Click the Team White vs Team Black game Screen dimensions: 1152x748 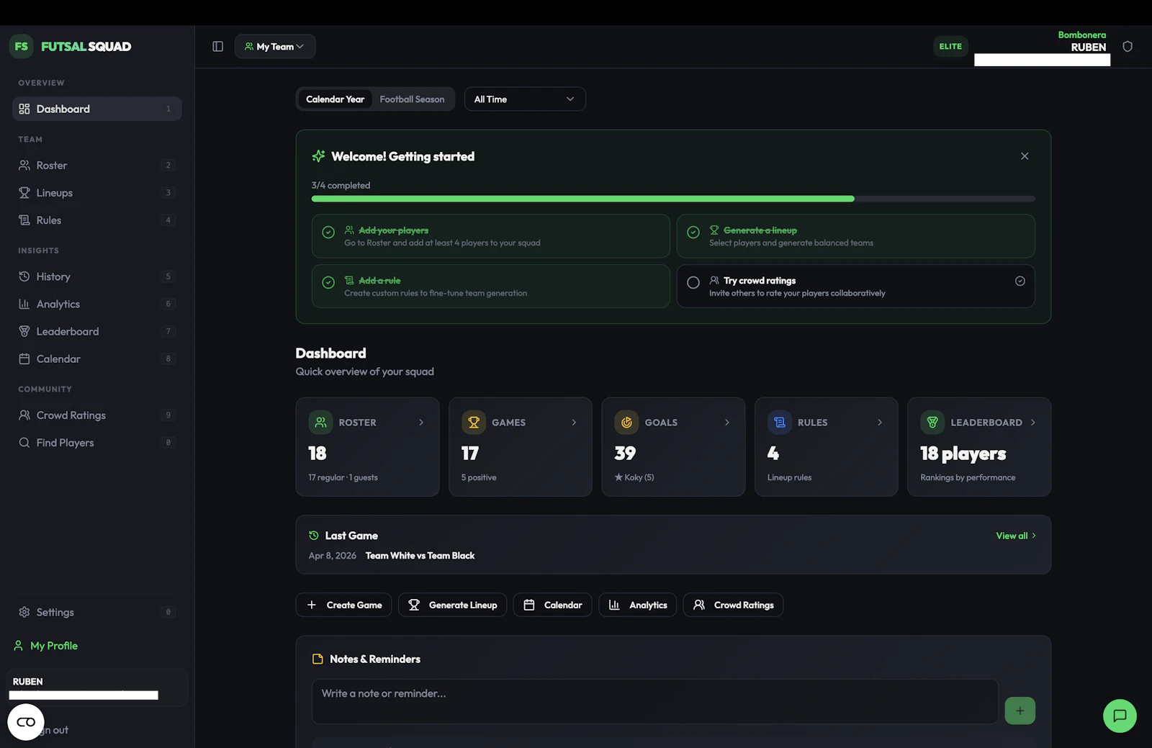pyautogui.click(x=420, y=556)
